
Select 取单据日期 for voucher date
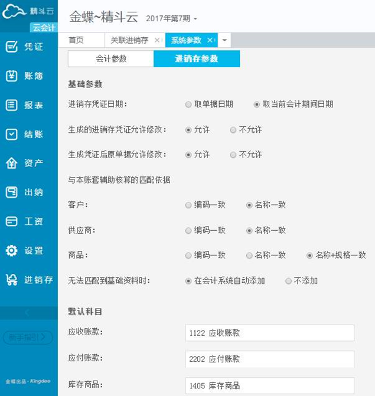[x=188, y=104]
